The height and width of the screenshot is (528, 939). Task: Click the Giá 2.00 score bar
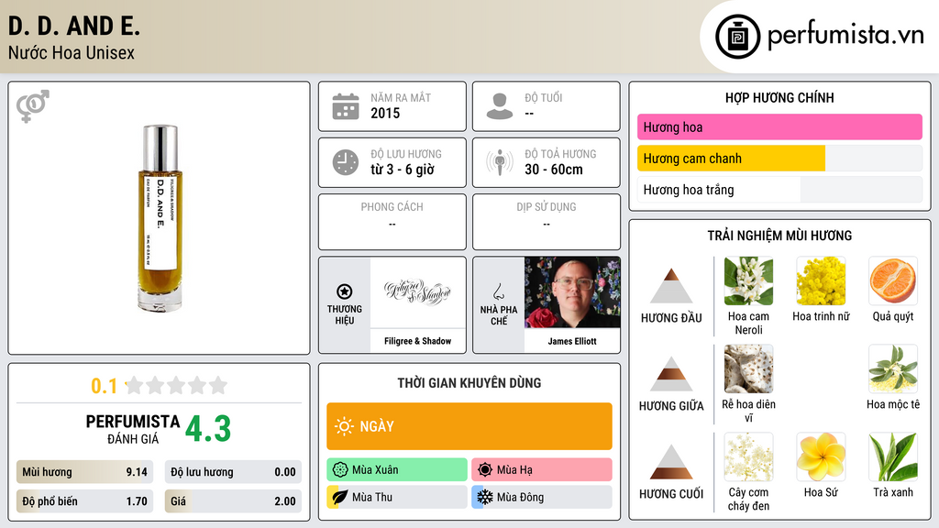(233, 501)
